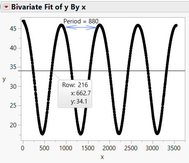The image size is (189, 163).
Task: Click the 30 tick label on the y axis
Action: click(13, 87)
